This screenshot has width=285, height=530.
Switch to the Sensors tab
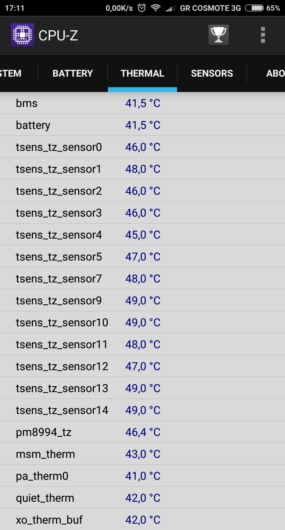212,73
